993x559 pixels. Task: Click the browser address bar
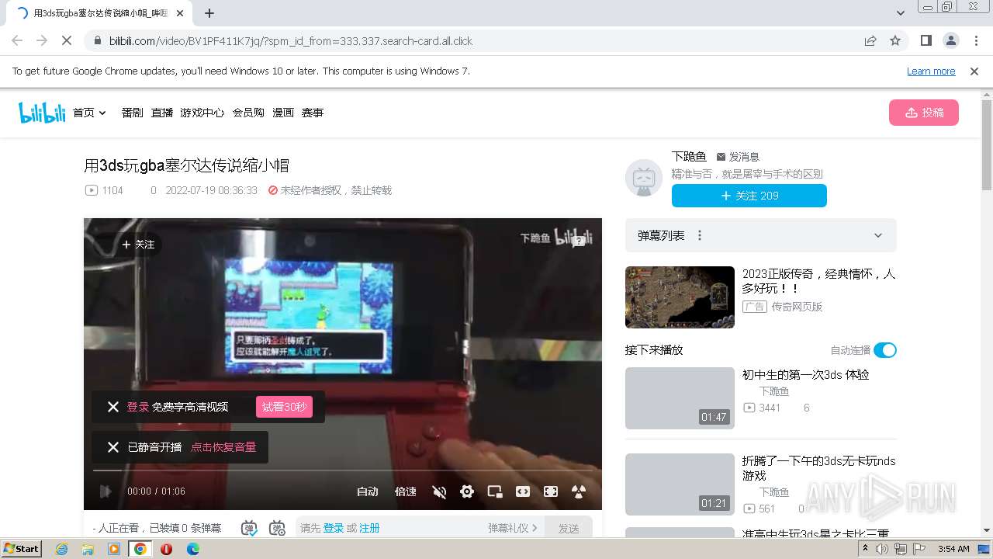(473, 40)
